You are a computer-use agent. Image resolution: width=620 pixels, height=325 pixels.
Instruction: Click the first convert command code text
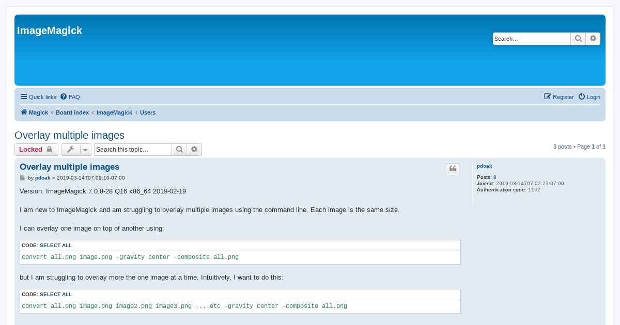click(130, 257)
